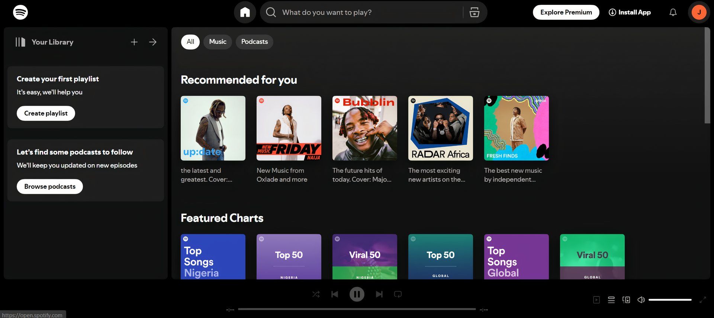Click the song progress bar
The height and width of the screenshot is (318, 714).
(x=357, y=309)
